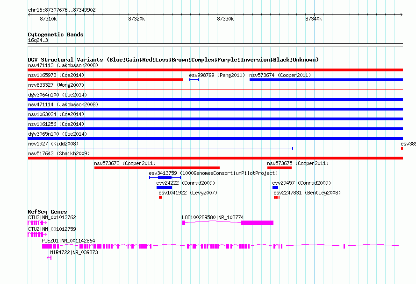Click the esv3413759 1000GenomesConsortiumPilotProject label
The width and height of the screenshot is (416, 284).
tap(213, 173)
